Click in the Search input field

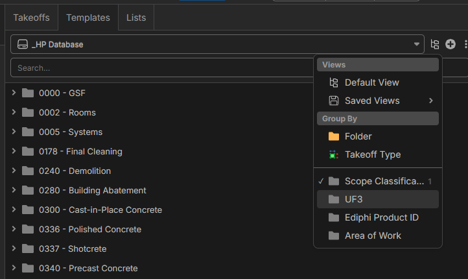click(x=162, y=67)
